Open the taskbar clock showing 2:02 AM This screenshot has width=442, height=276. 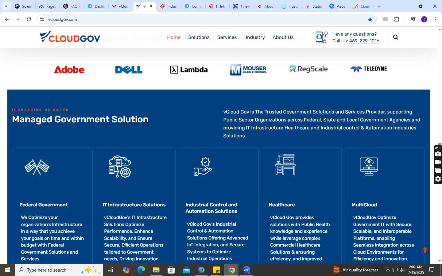416,270
